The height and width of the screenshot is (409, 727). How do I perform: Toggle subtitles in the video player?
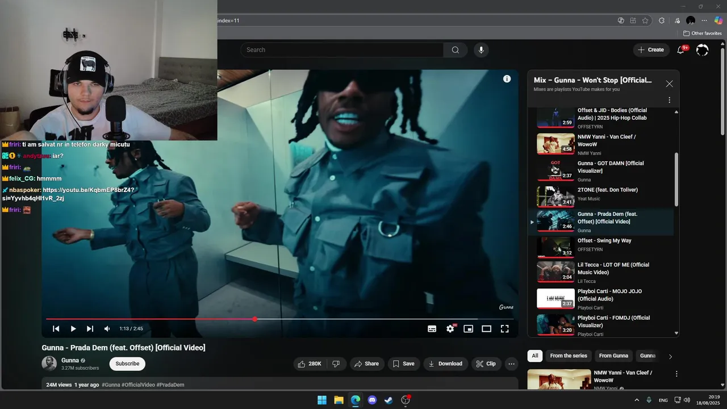click(x=432, y=328)
